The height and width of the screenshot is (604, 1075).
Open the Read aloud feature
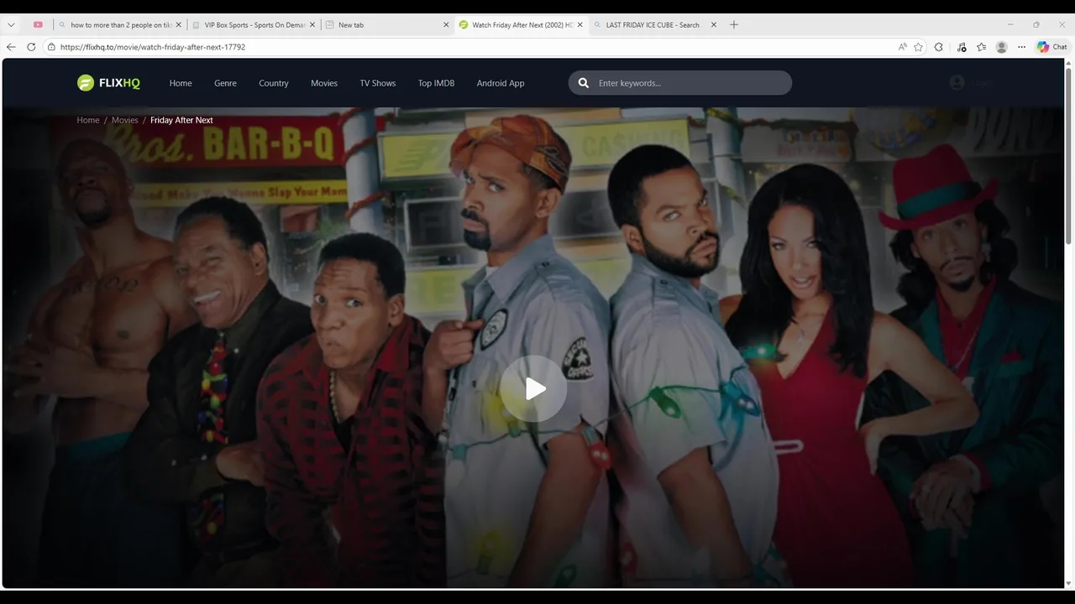(903, 47)
